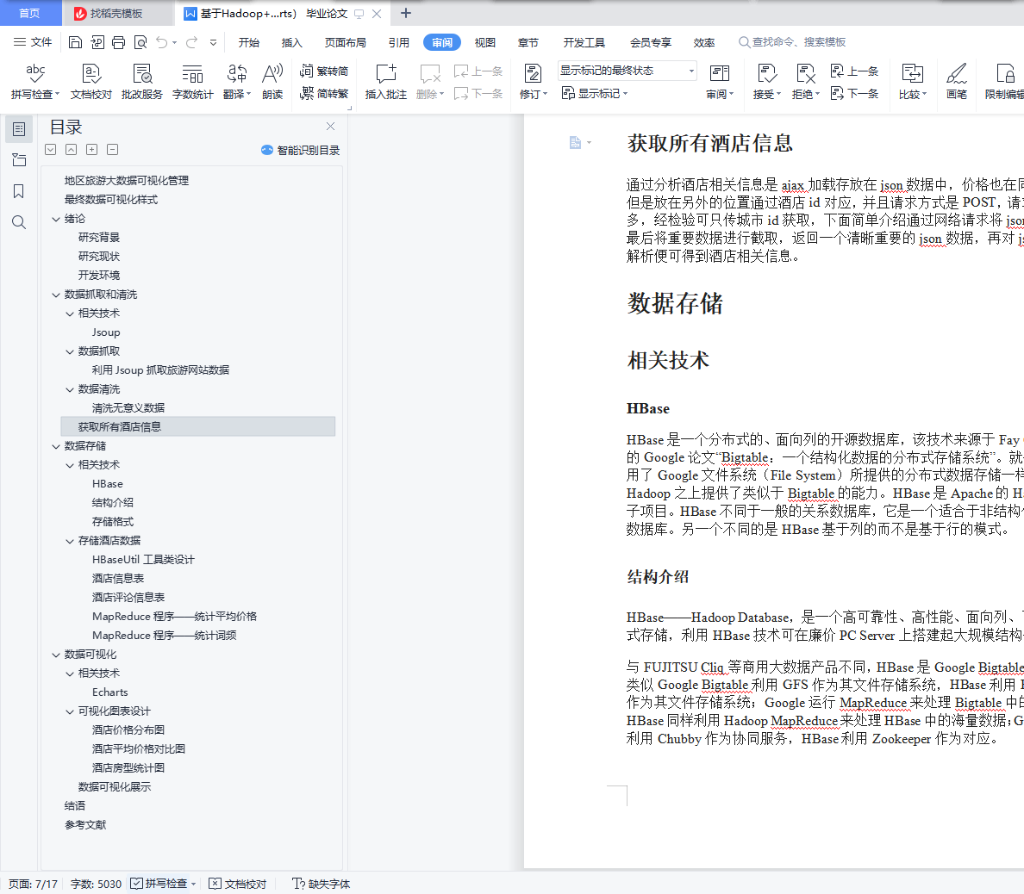Select outline entry HBaseUtil 工具类设计
The height and width of the screenshot is (894, 1024).
[143, 560]
